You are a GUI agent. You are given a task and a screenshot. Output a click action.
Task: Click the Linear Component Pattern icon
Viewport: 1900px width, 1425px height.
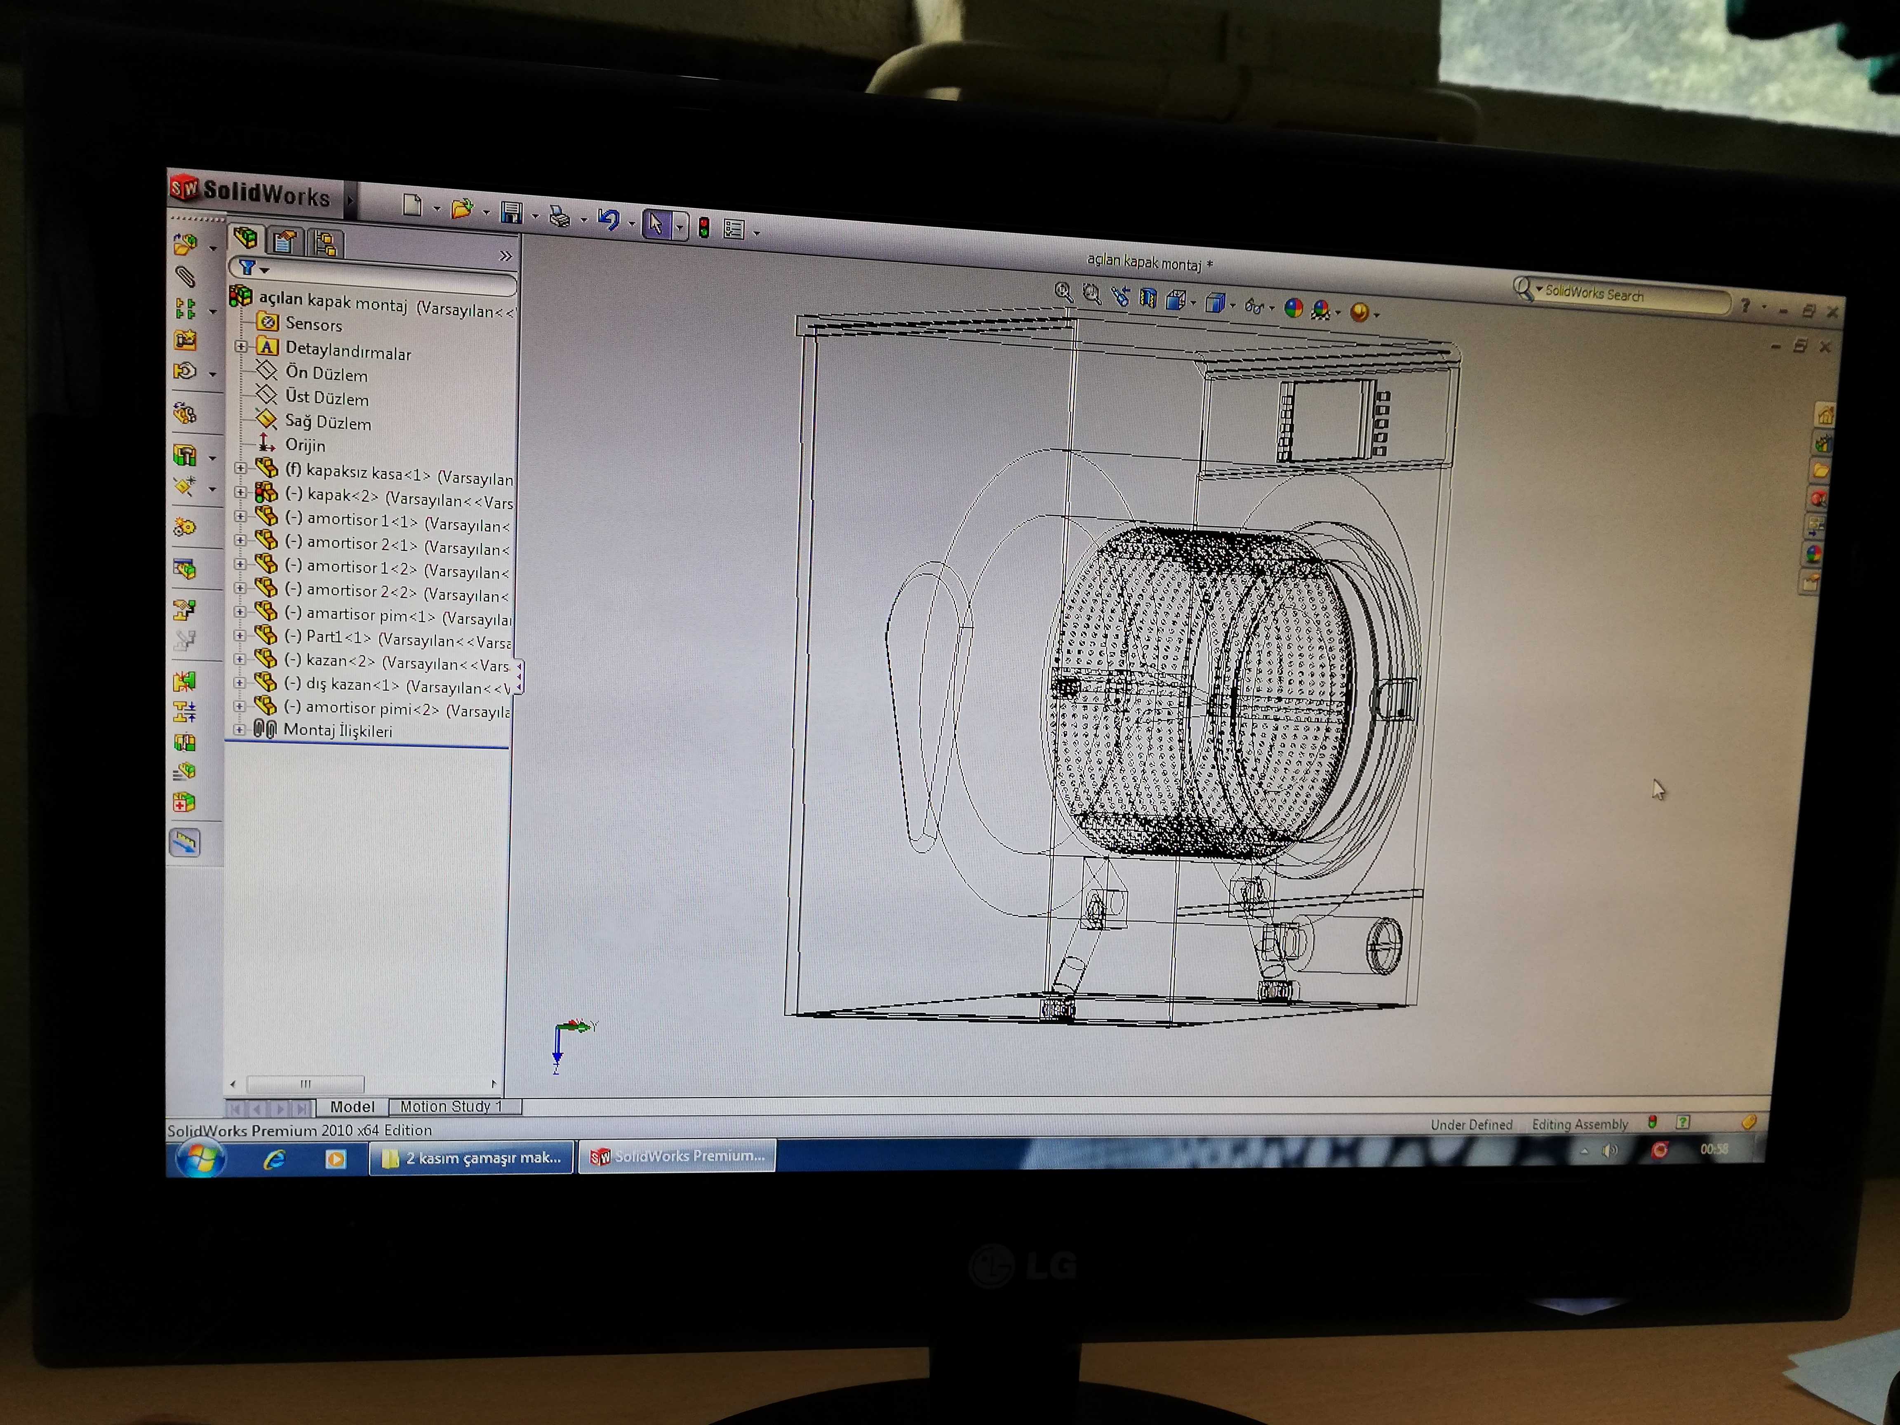[x=186, y=308]
